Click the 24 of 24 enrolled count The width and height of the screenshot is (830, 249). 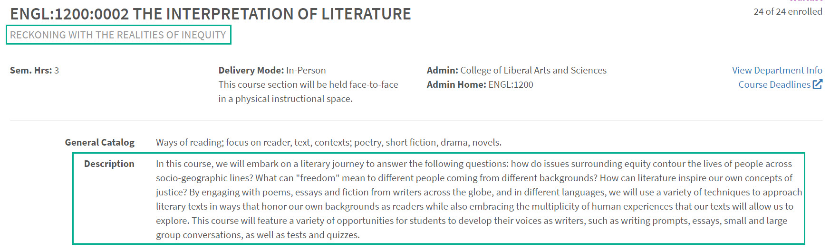787,11
